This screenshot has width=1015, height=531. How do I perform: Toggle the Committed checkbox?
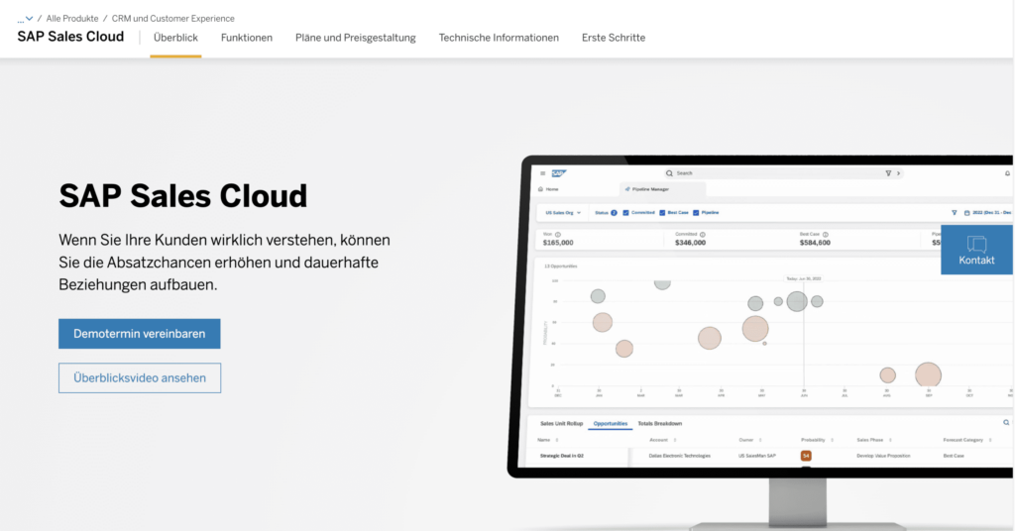click(626, 213)
